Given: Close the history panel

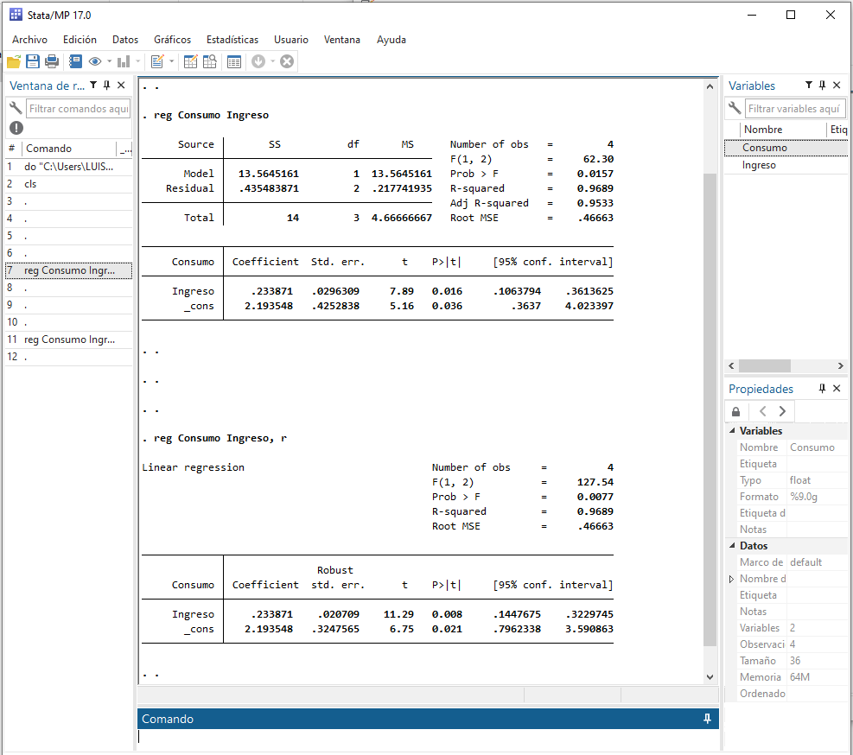Looking at the screenshot, I should pos(121,85).
